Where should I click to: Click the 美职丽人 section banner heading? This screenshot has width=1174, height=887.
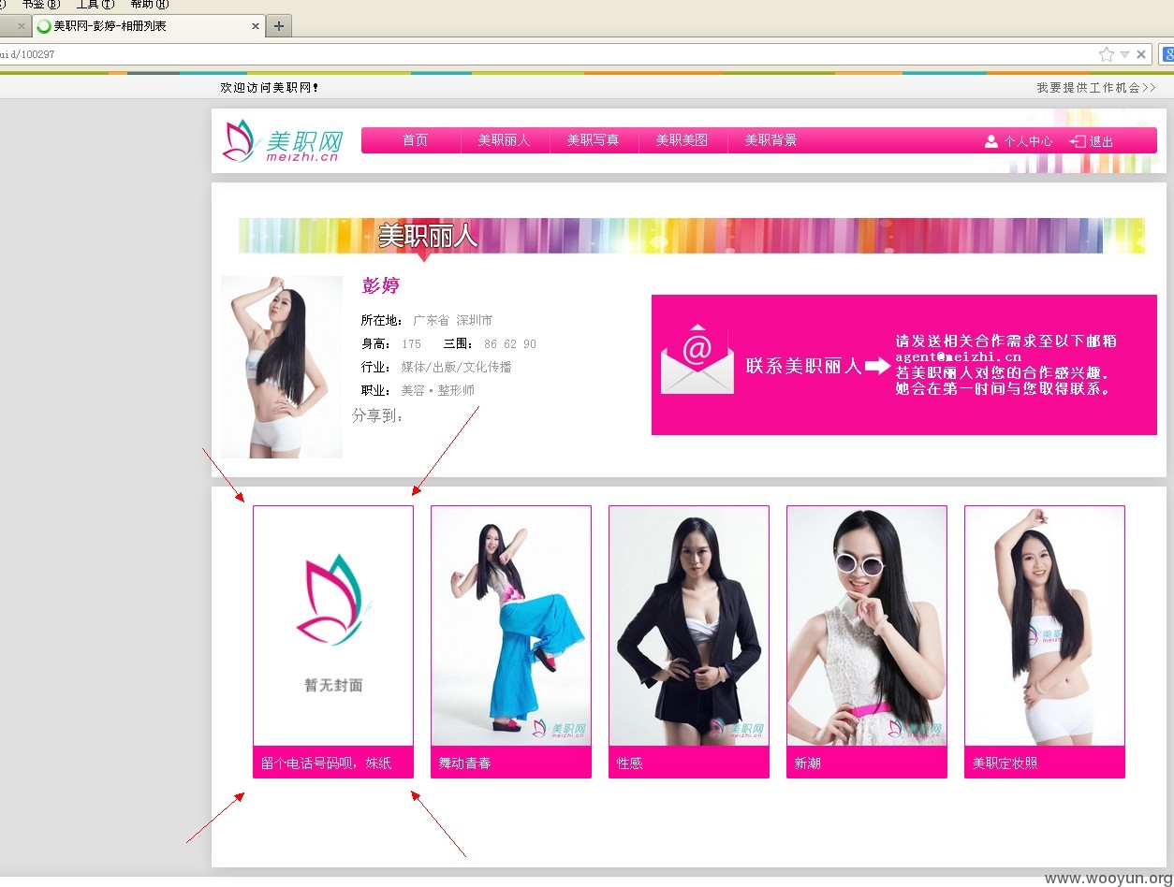point(428,236)
